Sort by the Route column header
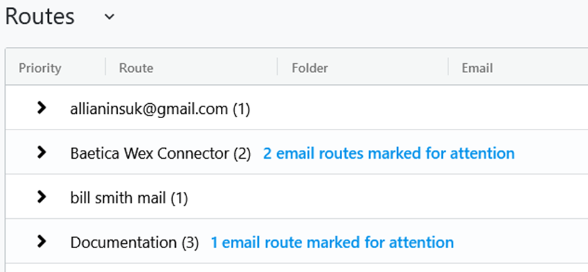588x272 pixels. (x=136, y=68)
